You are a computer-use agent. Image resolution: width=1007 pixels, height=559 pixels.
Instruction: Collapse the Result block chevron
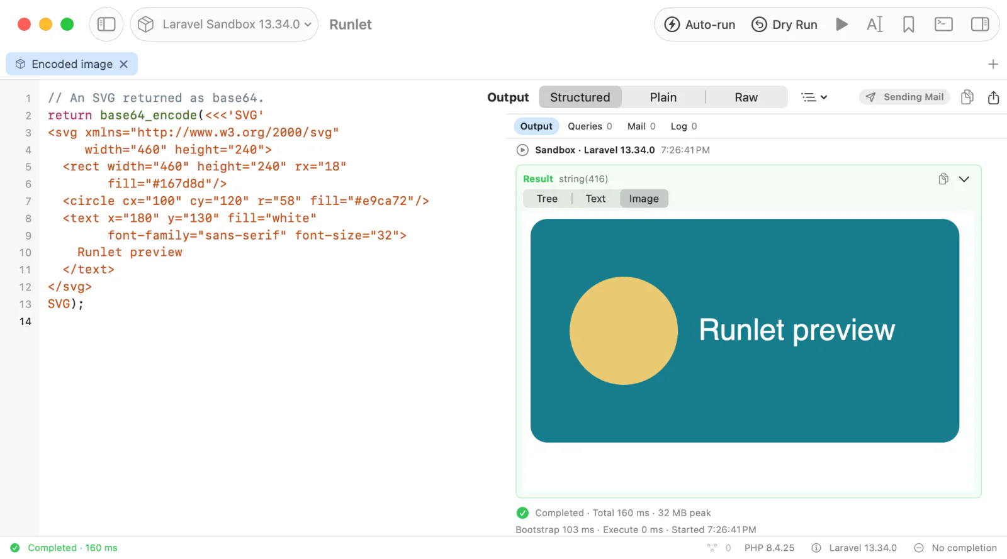coord(964,179)
